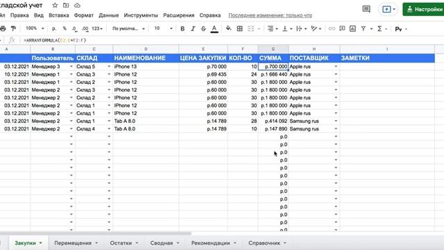Open font family dropdown
This screenshot has width=444, height=250.
point(128,28)
